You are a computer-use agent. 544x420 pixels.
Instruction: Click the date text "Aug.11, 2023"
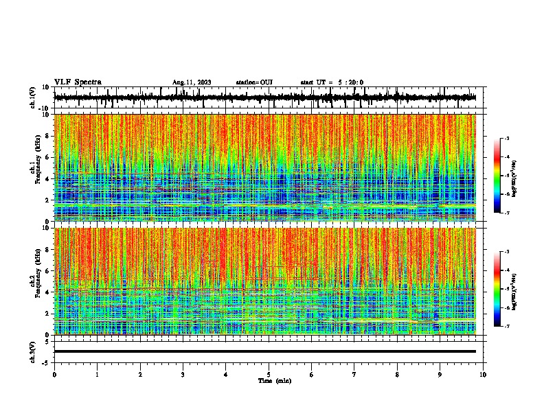coord(192,82)
